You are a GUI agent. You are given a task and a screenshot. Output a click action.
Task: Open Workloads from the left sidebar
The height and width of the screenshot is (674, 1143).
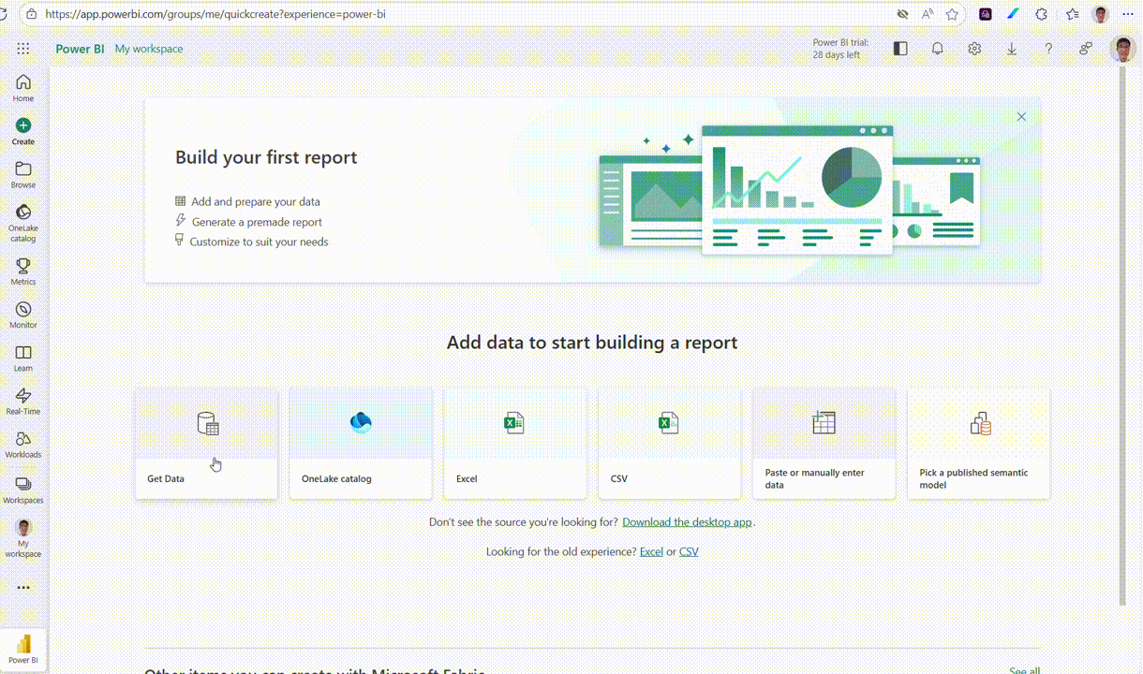tap(23, 445)
